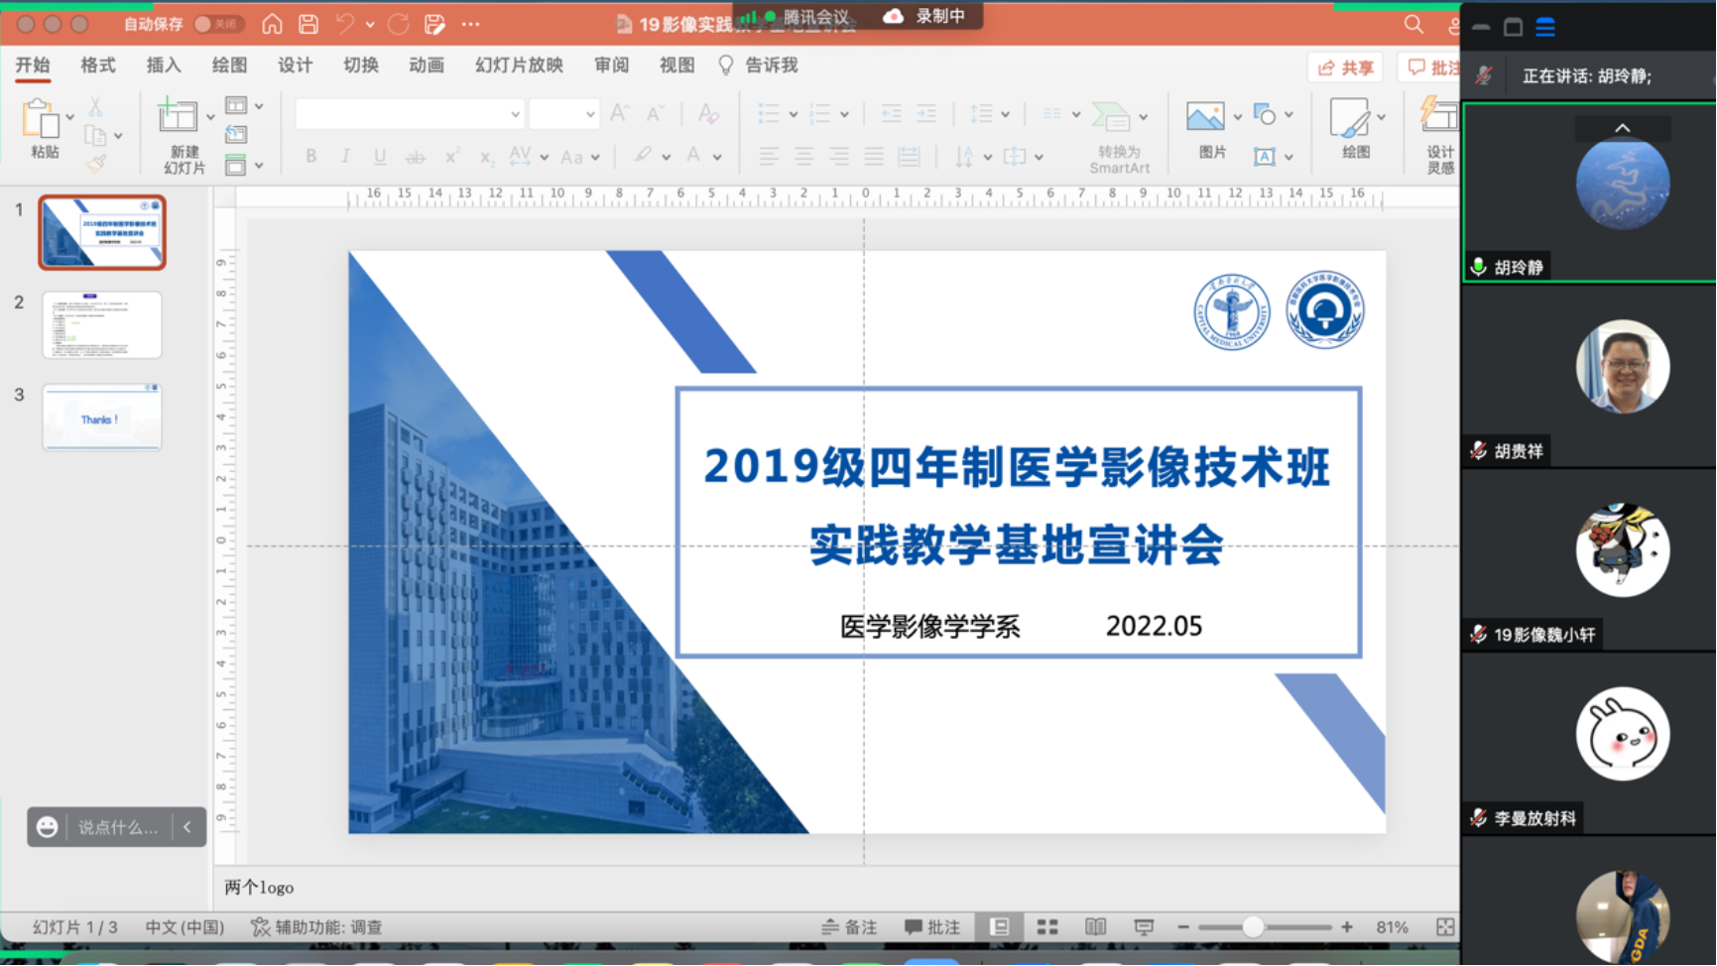Select the slide 2 thumbnail
Image resolution: width=1717 pixels, height=966 pixels.
[x=102, y=325]
